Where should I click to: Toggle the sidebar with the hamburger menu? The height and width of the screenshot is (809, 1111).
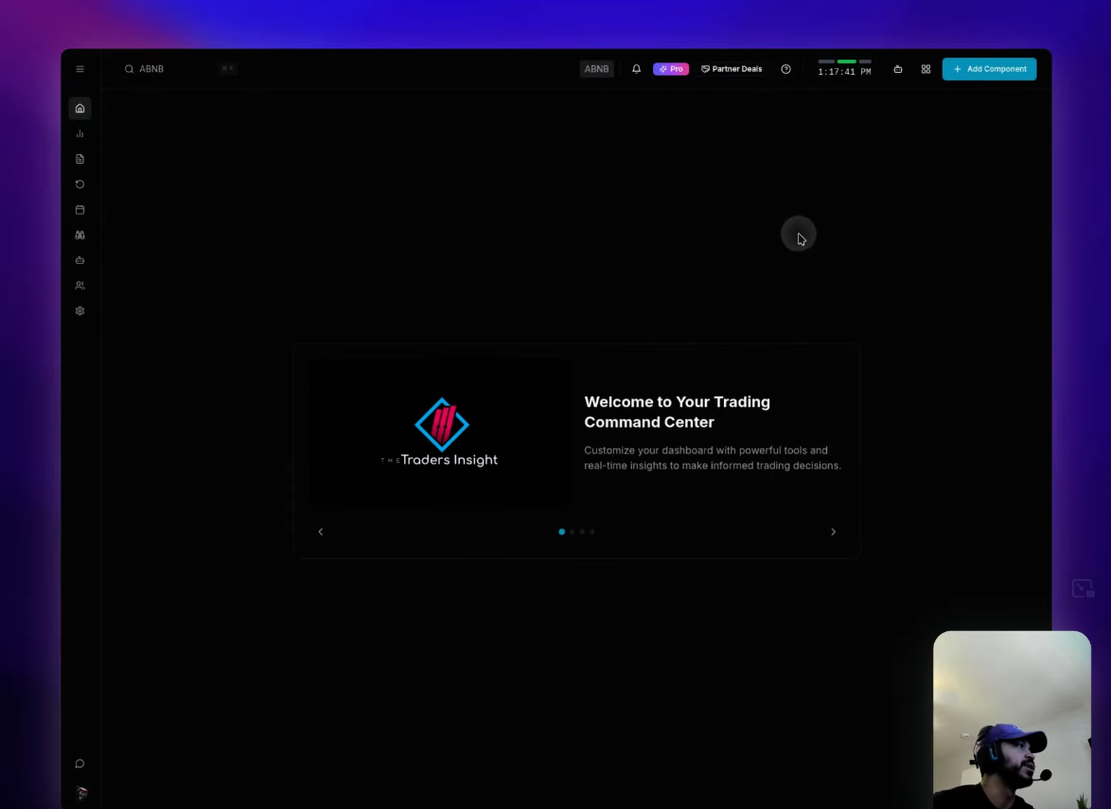[79, 68]
